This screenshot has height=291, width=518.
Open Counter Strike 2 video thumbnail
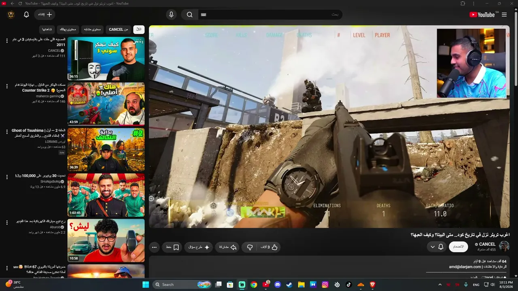click(106, 104)
